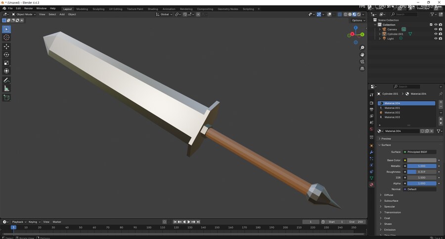Expand the Transmission panel

[x=392, y=212]
